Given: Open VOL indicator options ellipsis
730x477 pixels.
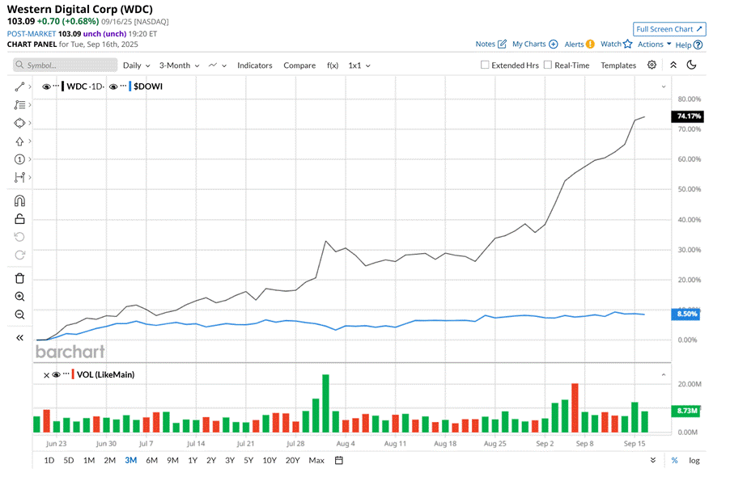Looking at the screenshot, I should tap(66, 374).
